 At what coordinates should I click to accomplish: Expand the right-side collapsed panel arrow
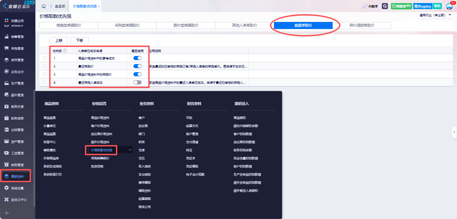454,132
